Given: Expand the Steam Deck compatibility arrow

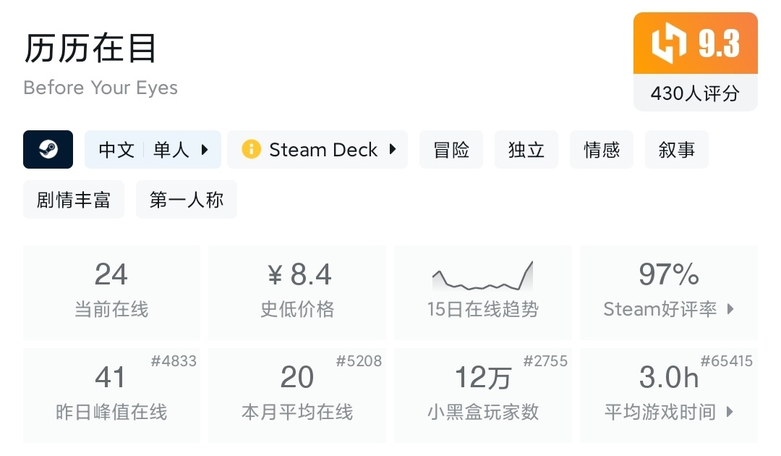Looking at the screenshot, I should [393, 150].
